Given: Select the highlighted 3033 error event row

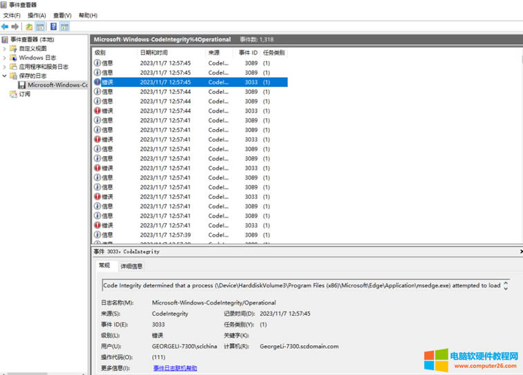Looking at the screenshot, I should point(190,81).
